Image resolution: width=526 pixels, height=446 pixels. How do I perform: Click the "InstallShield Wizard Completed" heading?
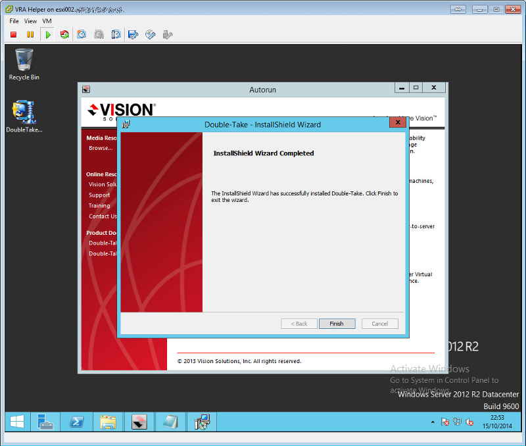pos(264,153)
